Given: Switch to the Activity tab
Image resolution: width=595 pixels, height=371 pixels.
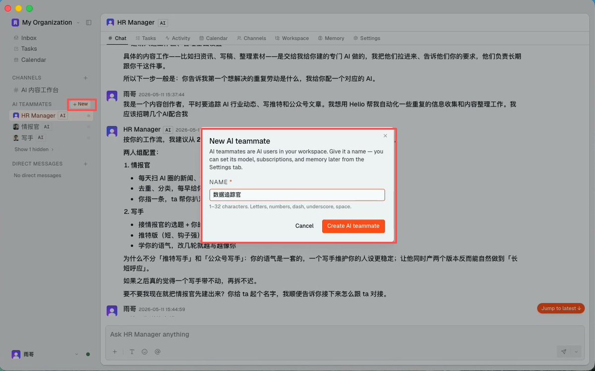Looking at the screenshot, I should [178, 38].
